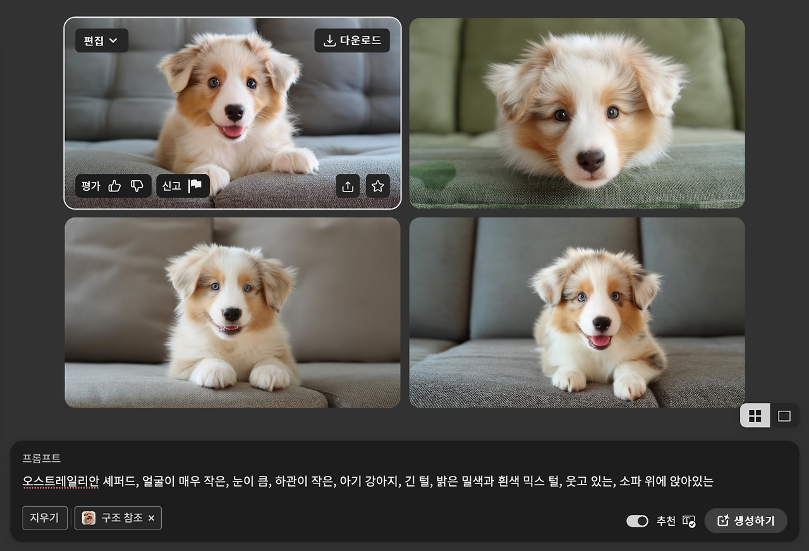Remove the 구조 참조 reference chip
809x551 pixels.
click(150, 518)
